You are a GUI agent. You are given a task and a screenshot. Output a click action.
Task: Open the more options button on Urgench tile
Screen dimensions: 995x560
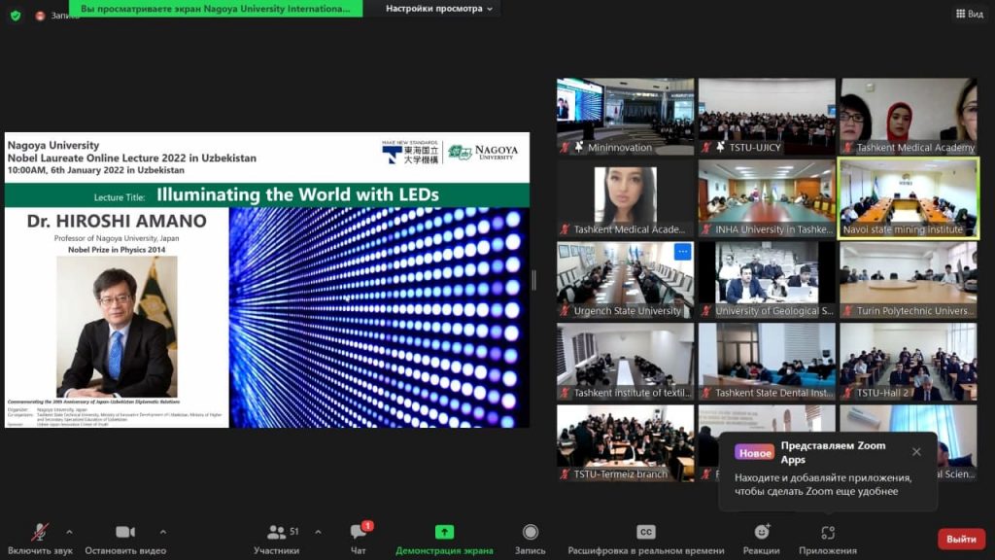[x=682, y=252]
